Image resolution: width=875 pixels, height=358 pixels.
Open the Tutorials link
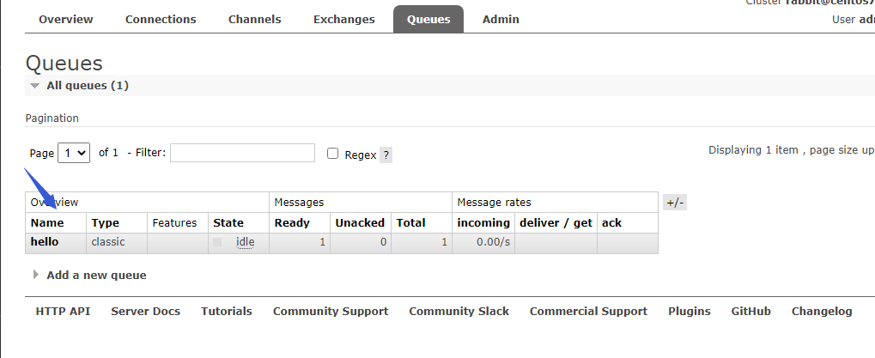[227, 312]
